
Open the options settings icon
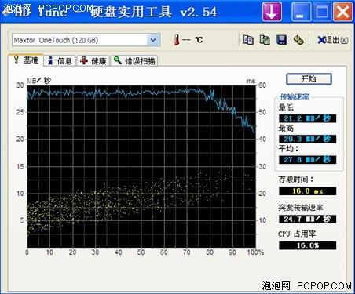[x=298, y=40]
